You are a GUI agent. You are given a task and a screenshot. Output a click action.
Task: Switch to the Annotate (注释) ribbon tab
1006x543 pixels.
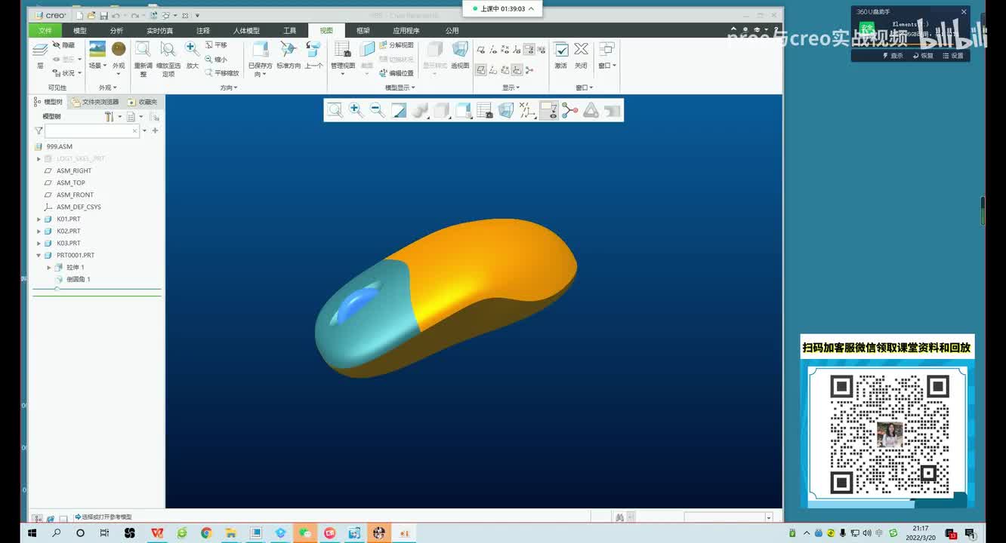point(203,31)
